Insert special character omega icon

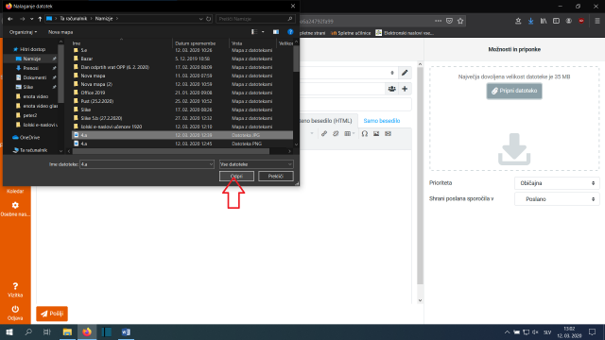(365, 133)
